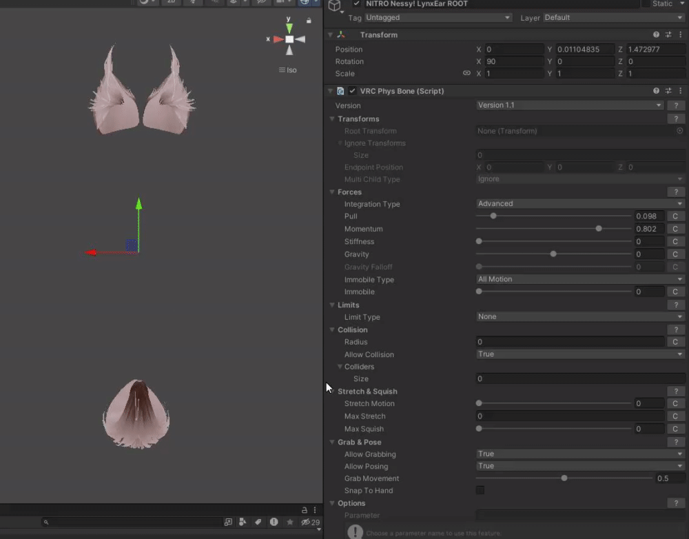Click the curve C button for Pull
Screen dimensions: 689x539
[x=675, y=216]
